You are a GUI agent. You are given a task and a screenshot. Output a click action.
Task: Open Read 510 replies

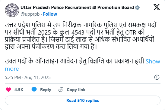[83, 100]
